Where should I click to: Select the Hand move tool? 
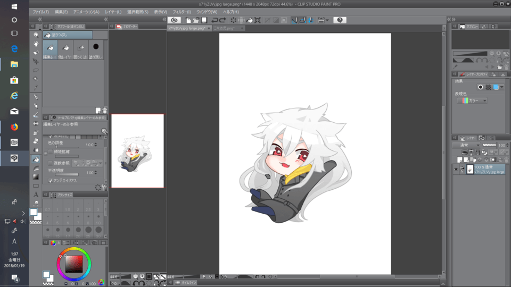pos(36,44)
